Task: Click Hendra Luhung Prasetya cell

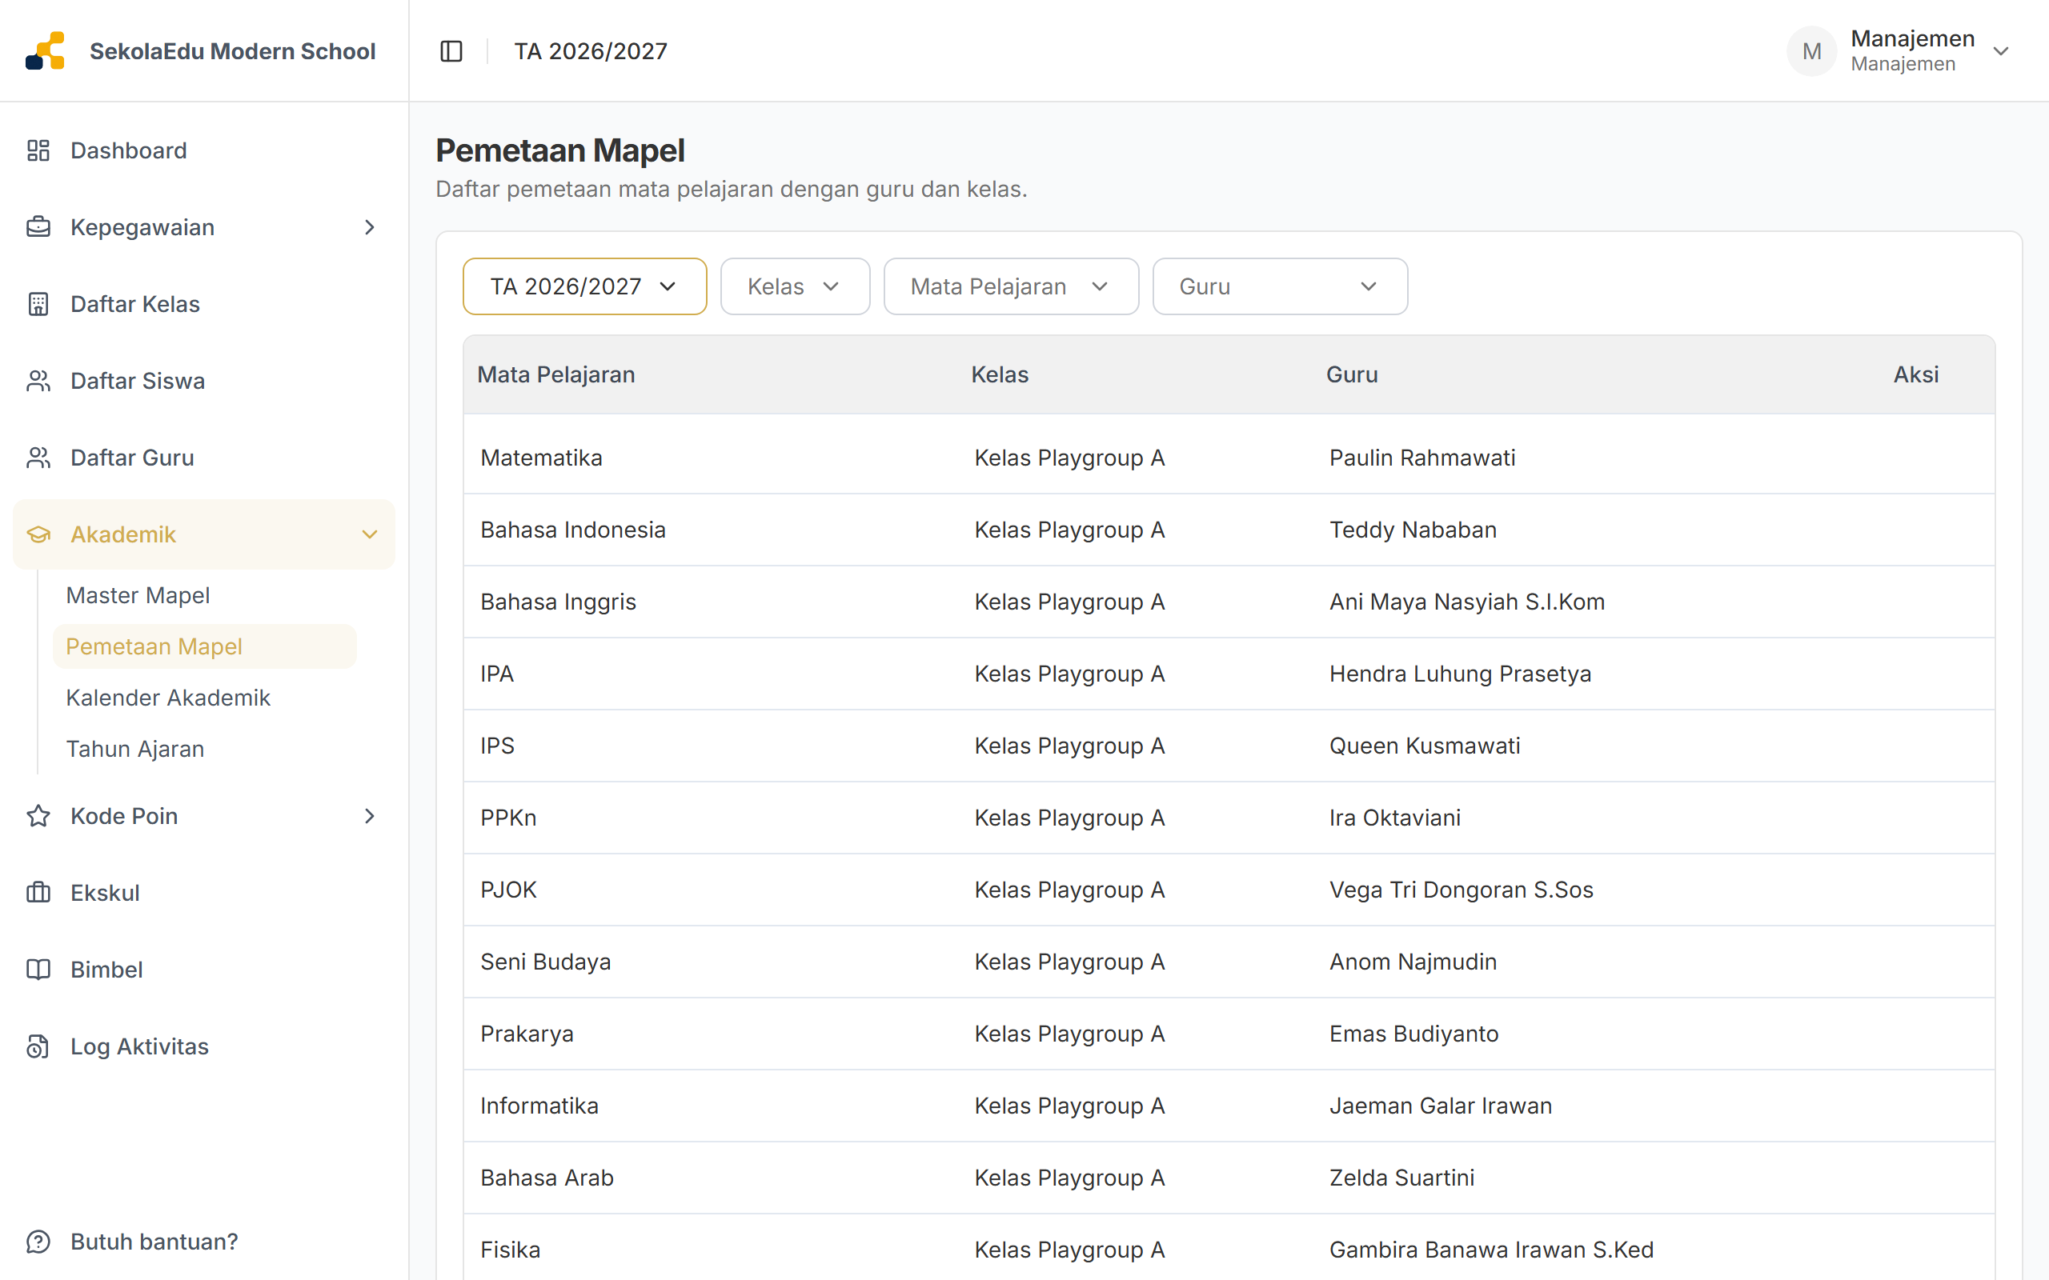Action: 1461,673
